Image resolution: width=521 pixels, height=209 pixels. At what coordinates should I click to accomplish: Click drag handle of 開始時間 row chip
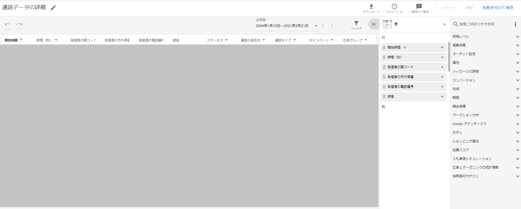[384, 47]
